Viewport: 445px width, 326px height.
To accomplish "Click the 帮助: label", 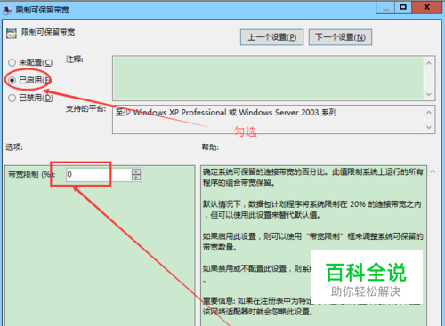I will (x=210, y=147).
